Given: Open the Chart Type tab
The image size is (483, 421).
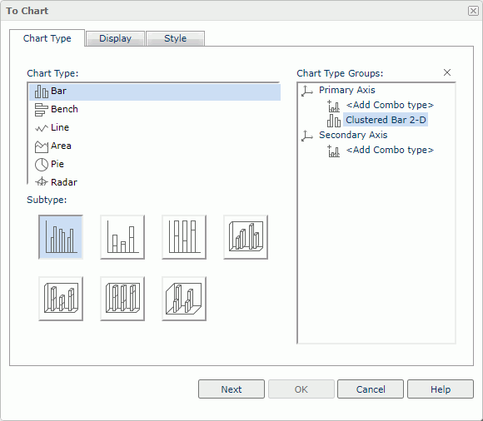Looking at the screenshot, I should pyautogui.click(x=47, y=38).
